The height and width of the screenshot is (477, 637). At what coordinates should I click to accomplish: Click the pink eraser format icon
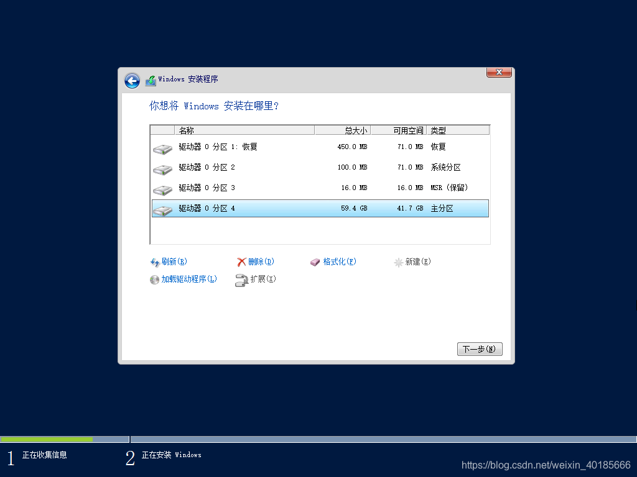[x=315, y=263]
